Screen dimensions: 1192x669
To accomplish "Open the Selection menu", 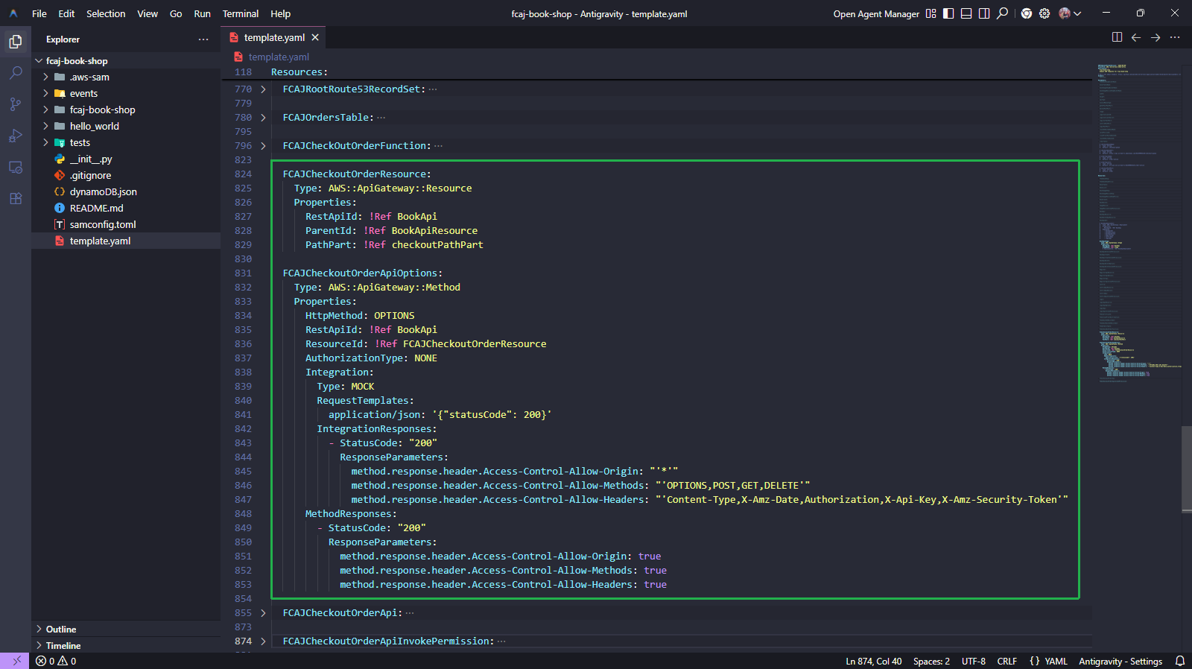I will 106,13.
